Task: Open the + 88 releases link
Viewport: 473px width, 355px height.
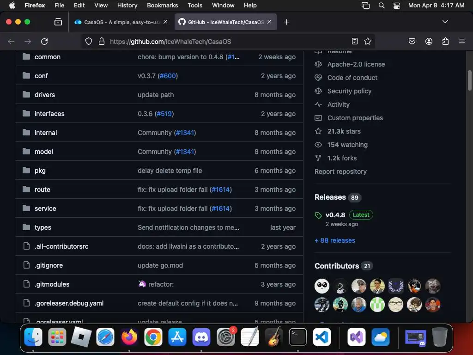Action: point(335,240)
